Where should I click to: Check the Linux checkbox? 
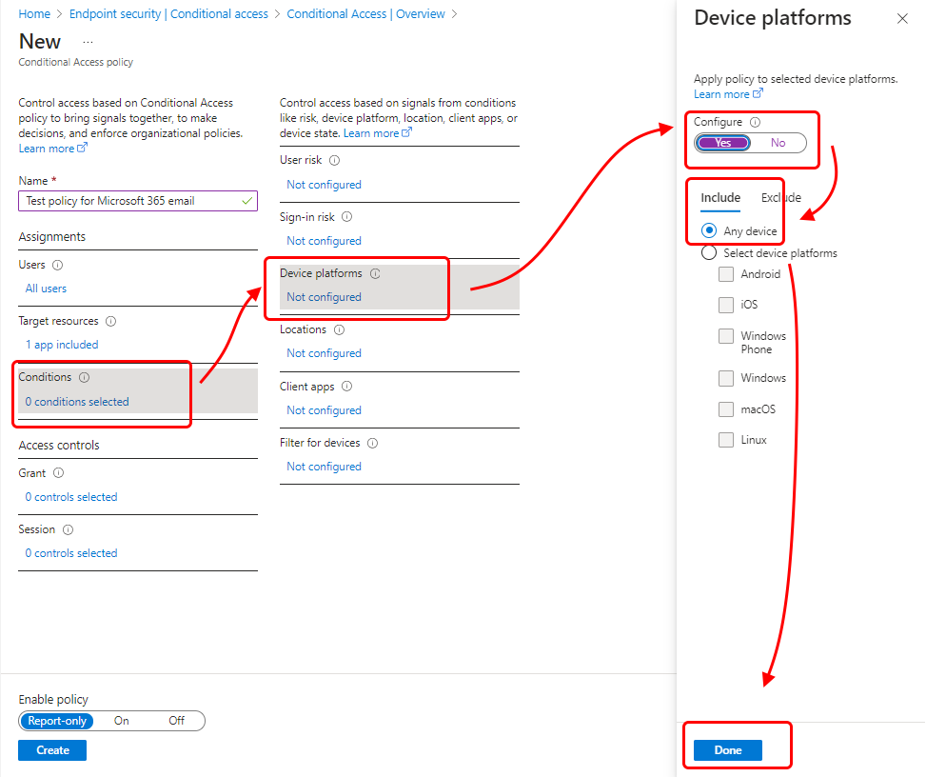[x=726, y=440]
